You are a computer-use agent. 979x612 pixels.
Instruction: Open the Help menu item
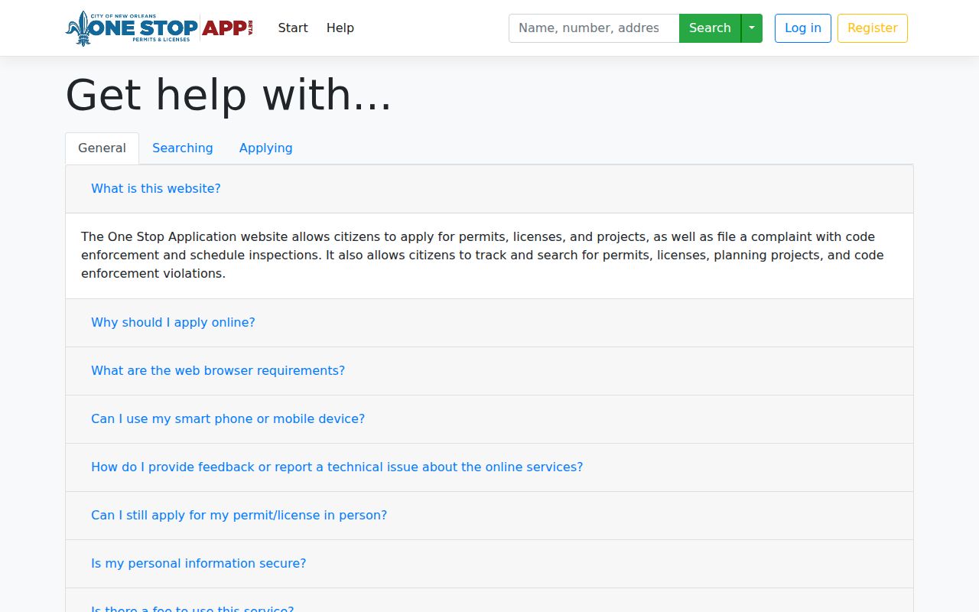[340, 28]
